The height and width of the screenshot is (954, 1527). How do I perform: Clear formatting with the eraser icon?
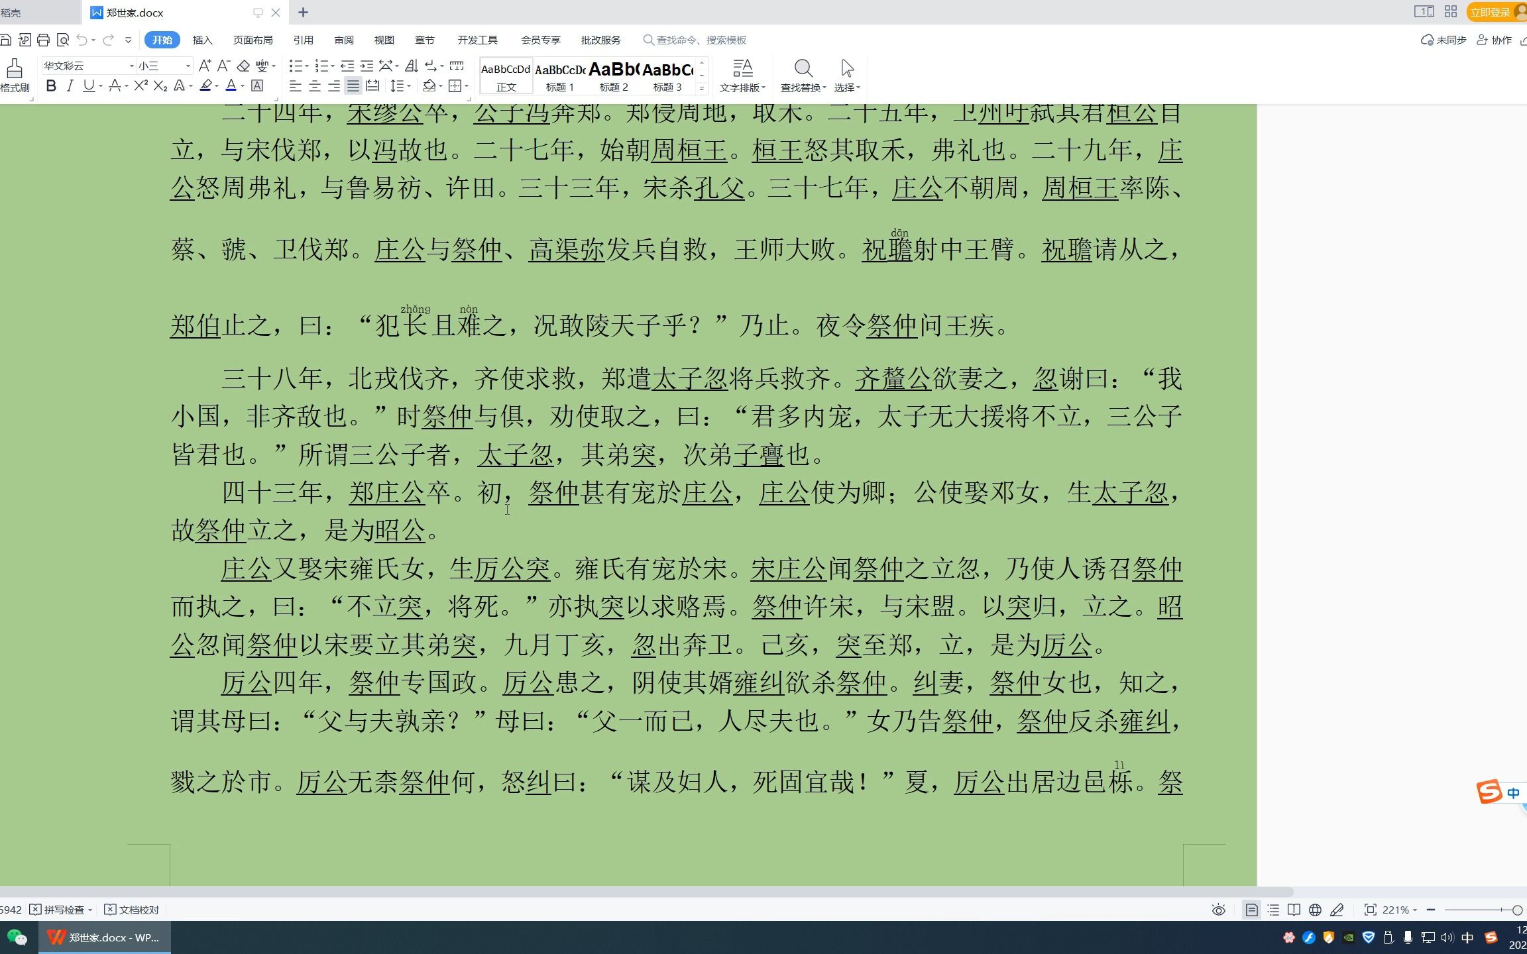[x=243, y=66]
